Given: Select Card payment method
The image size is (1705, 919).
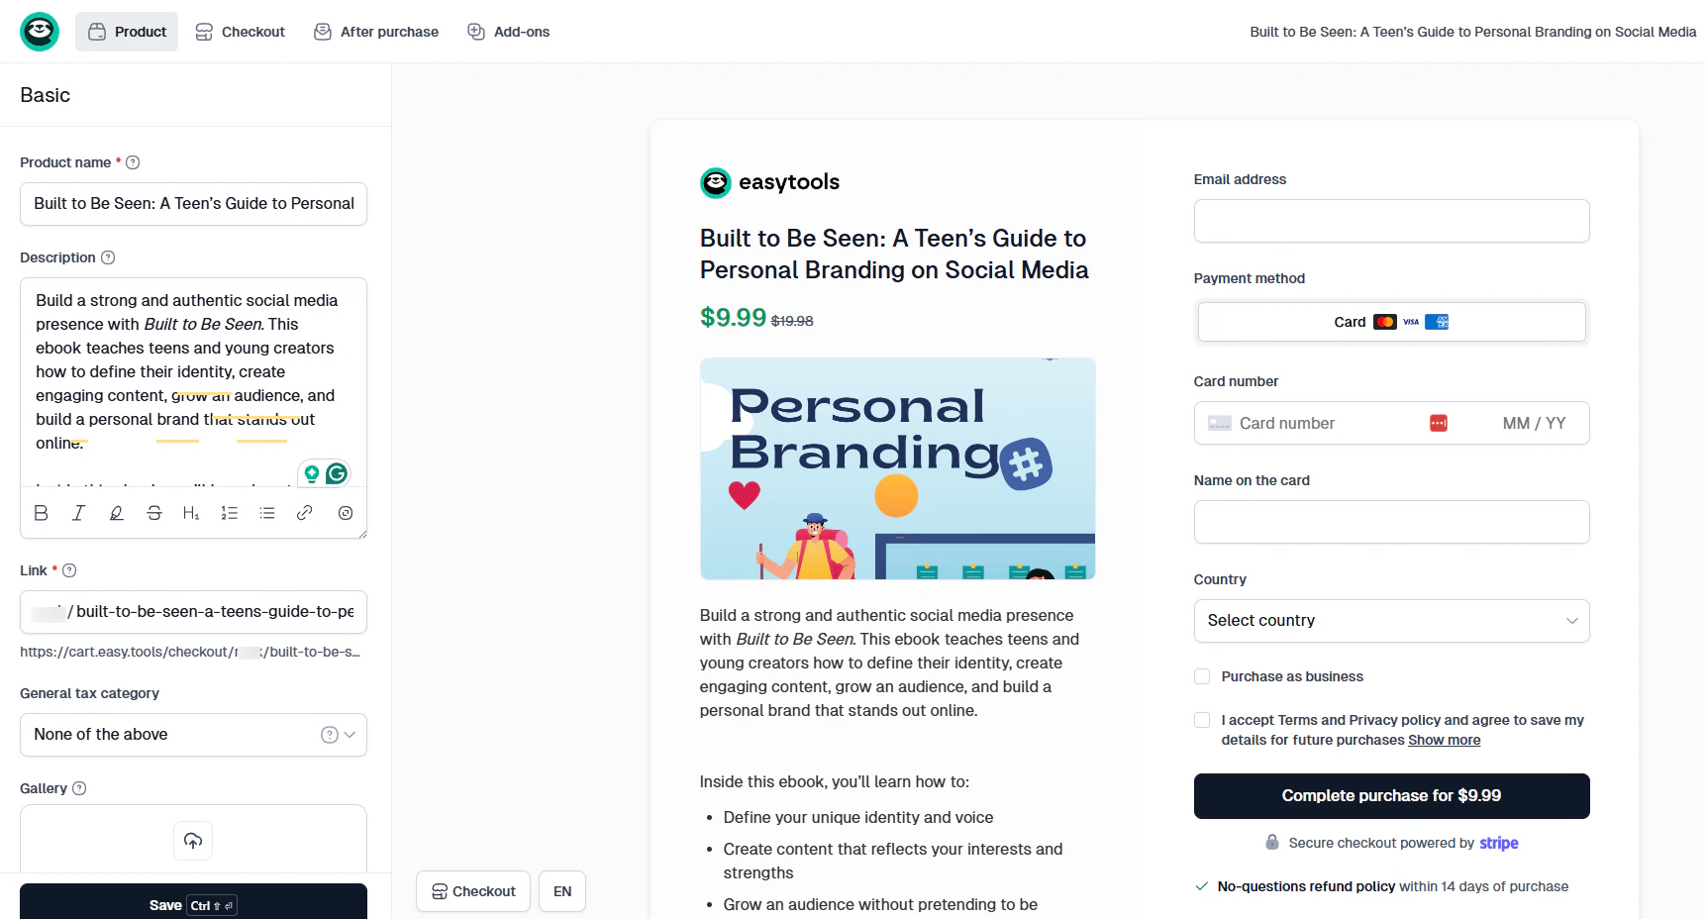Looking at the screenshot, I should [1391, 322].
